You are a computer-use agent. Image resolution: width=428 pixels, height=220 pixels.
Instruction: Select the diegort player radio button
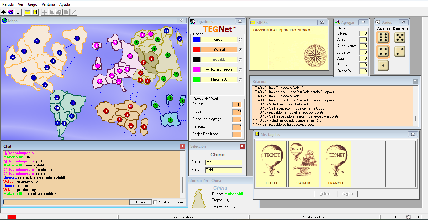coord(240,40)
